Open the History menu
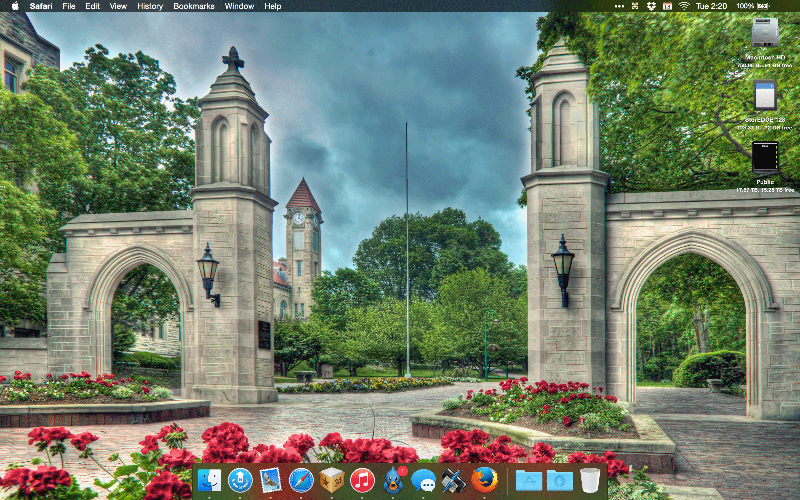 [150, 6]
